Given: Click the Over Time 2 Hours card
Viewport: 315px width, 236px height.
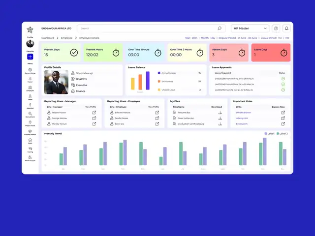Looking at the screenshot, I should click(x=187, y=53).
